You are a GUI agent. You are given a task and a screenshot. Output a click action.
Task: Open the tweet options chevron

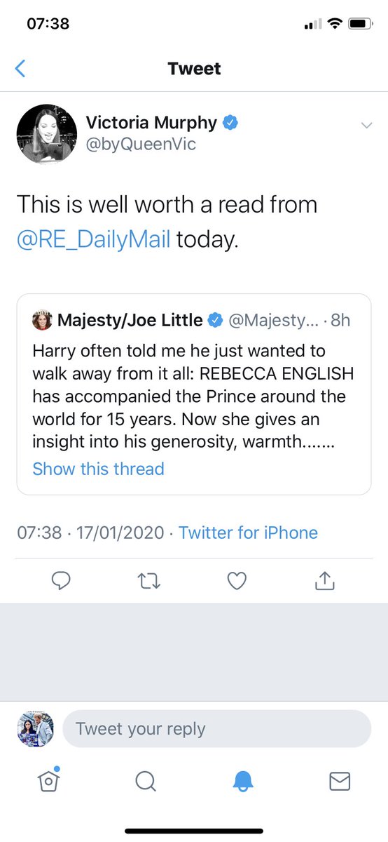(x=366, y=126)
